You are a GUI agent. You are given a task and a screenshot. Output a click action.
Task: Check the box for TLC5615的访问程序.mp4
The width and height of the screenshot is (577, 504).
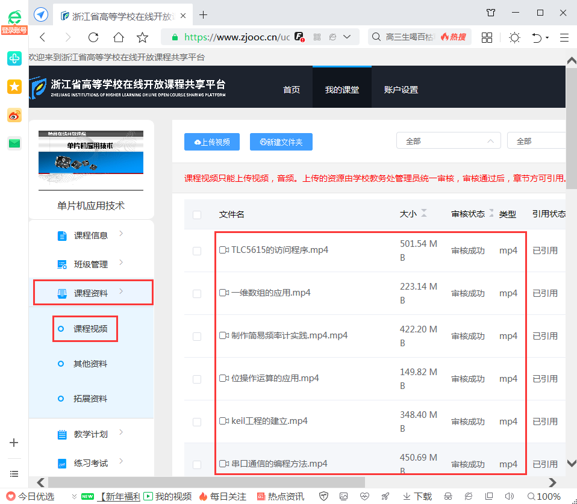(x=197, y=251)
